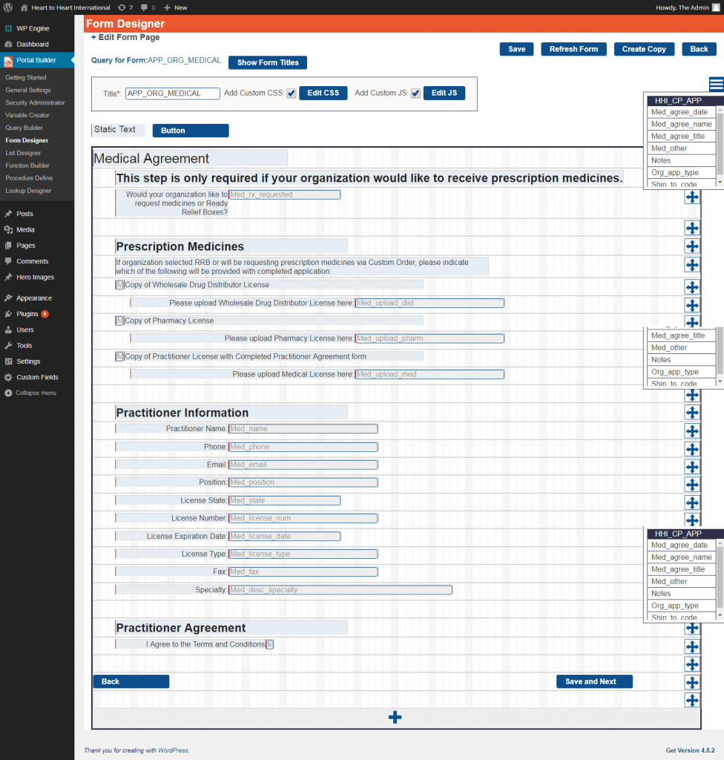
Task: Expand the Edit Form Page section
Action: (125, 37)
